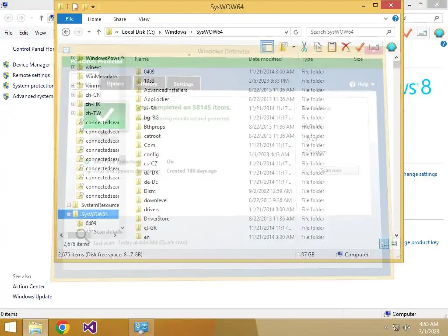This screenshot has height=336, width=448.
Task: Click System control panel taskbar icon
Action: pos(141,327)
